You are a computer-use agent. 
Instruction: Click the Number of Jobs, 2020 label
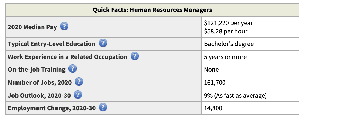coord(40,83)
